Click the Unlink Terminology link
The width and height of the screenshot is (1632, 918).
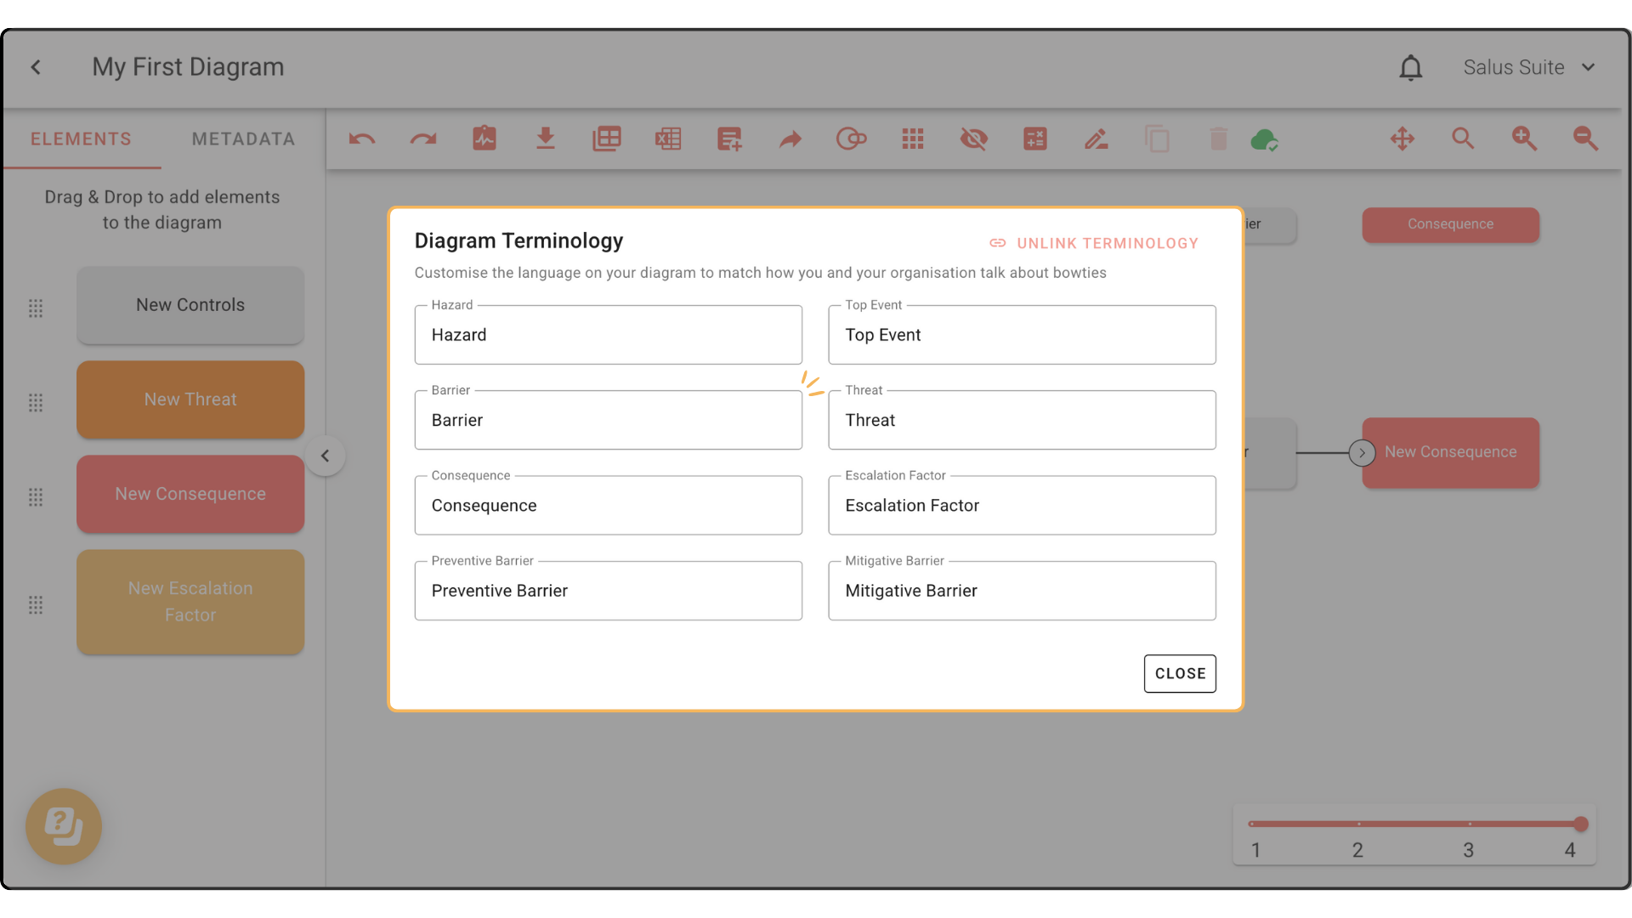coord(1095,243)
